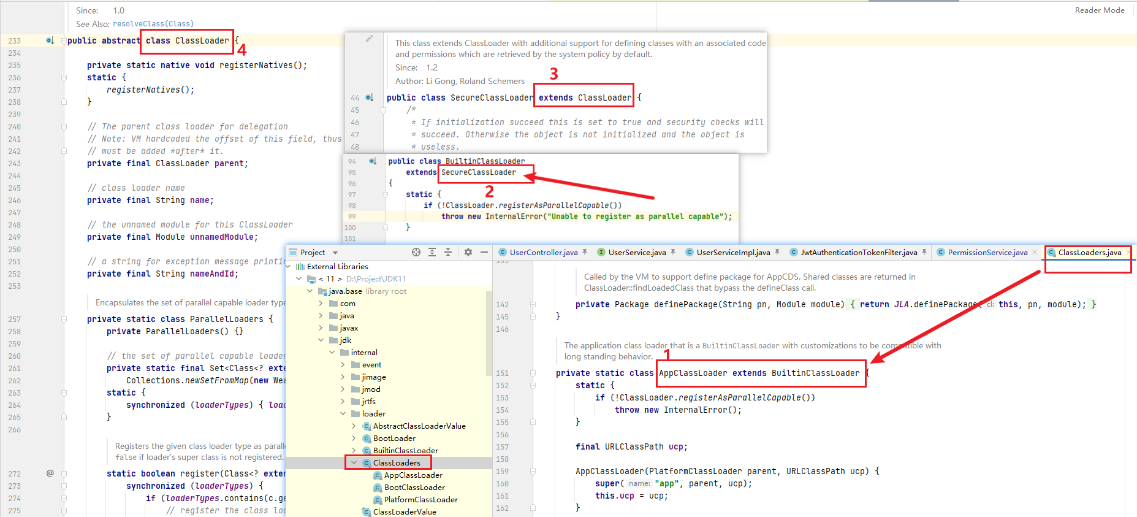Screen dimensions: 1137x517
Task: Select the jmod folder in tree
Action: (x=371, y=389)
